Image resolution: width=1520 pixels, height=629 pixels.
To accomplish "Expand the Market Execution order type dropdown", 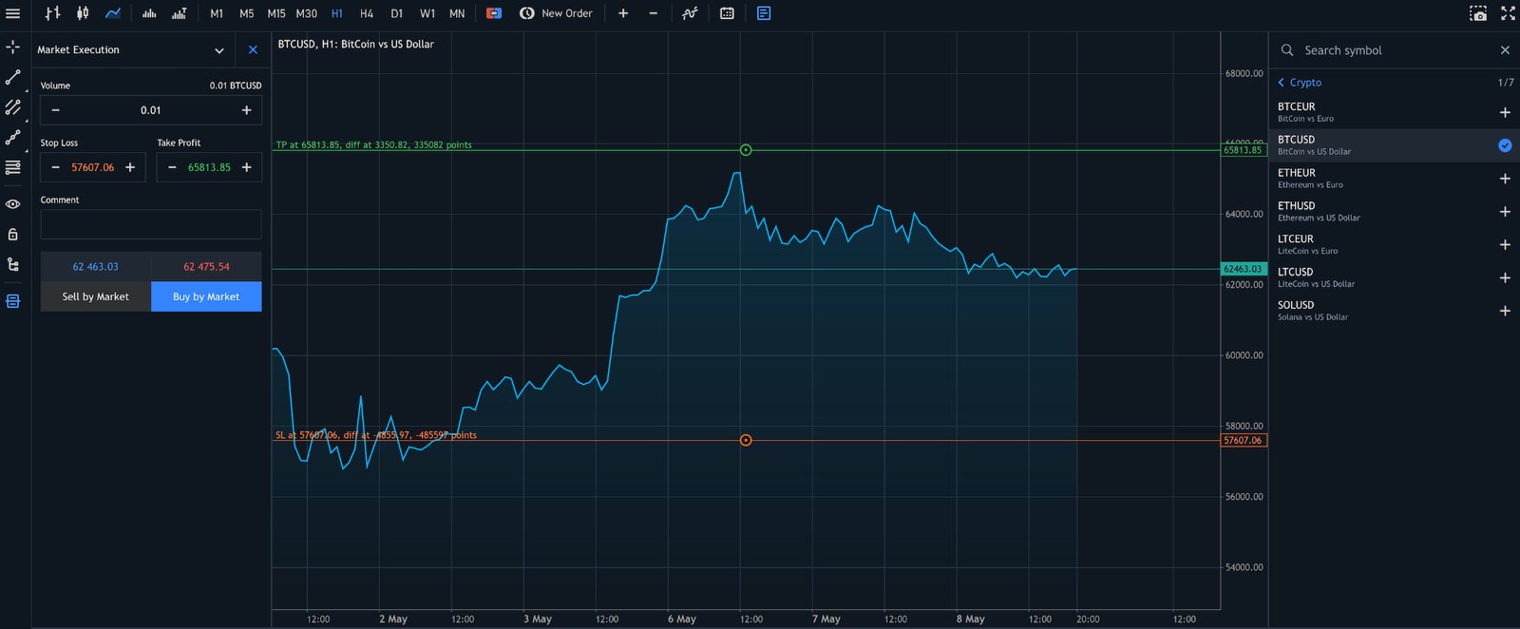I will (x=219, y=50).
